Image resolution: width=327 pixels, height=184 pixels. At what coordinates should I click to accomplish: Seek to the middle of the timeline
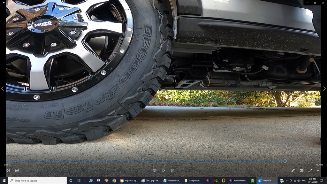[163, 161]
